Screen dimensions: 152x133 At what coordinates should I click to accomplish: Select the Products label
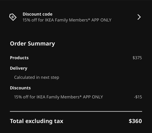pyautogui.click(x=19, y=58)
